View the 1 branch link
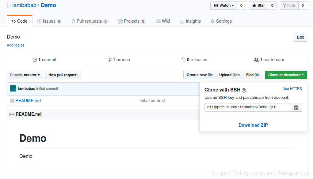The height and width of the screenshot is (179, 313). pyautogui.click(x=119, y=60)
